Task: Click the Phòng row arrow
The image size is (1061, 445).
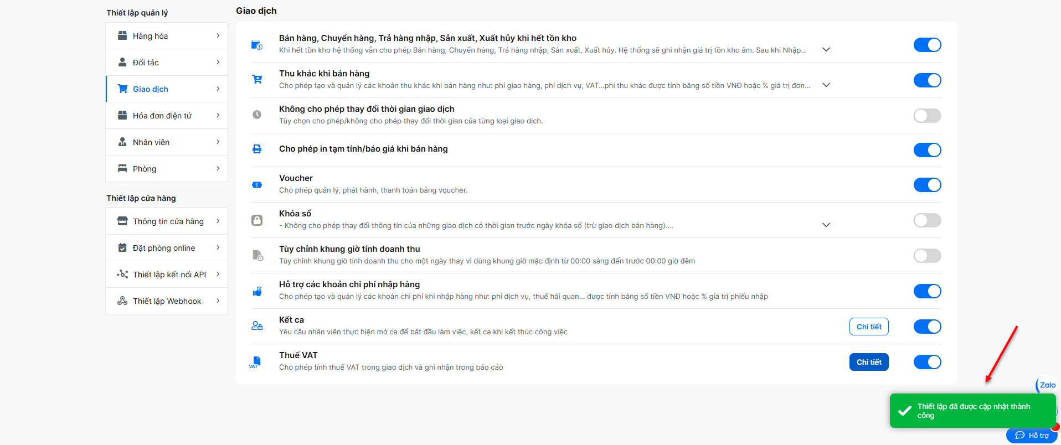Action: click(218, 168)
